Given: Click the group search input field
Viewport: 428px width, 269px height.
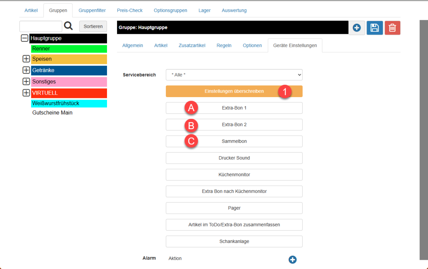Looking at the screenshot, I should [41, 26].
